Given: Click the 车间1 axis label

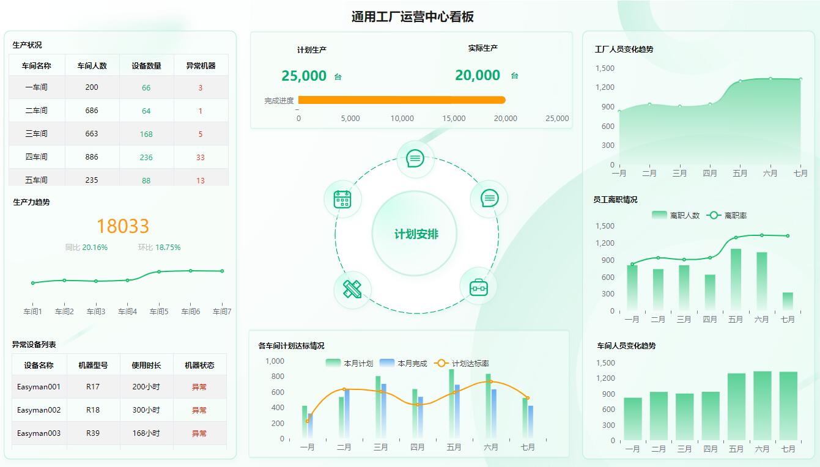Looking at the screenshot, I should tap(32, 312).
